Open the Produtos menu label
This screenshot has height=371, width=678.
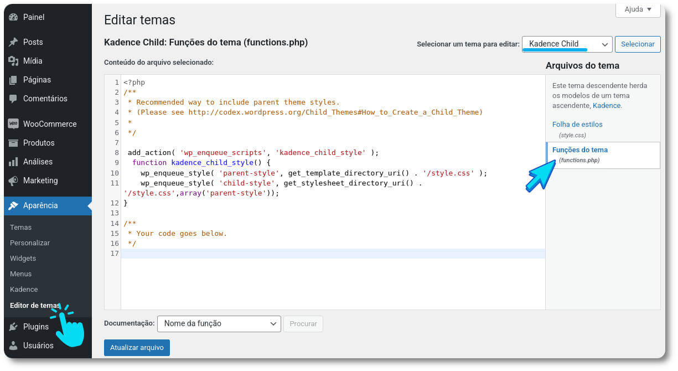[x=39, y=143]
